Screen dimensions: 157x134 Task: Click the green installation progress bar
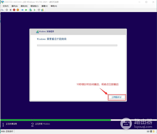72,120
